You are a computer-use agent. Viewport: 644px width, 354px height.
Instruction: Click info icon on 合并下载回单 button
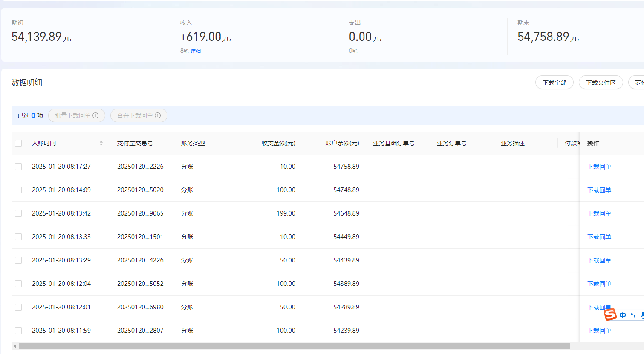pos(158,115)
